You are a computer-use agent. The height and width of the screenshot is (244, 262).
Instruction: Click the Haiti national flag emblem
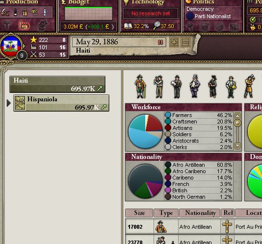tap(11, 46)
